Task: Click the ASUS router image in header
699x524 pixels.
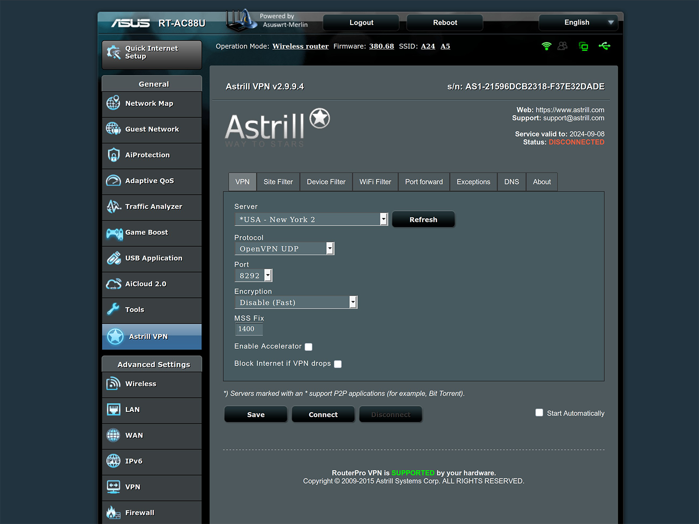Action: [241, 20]
